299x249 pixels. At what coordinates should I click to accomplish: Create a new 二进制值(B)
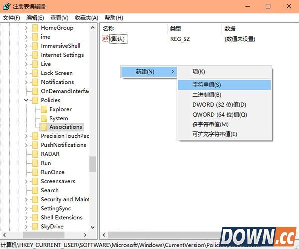pyautogui.click(x=224, y=95)
